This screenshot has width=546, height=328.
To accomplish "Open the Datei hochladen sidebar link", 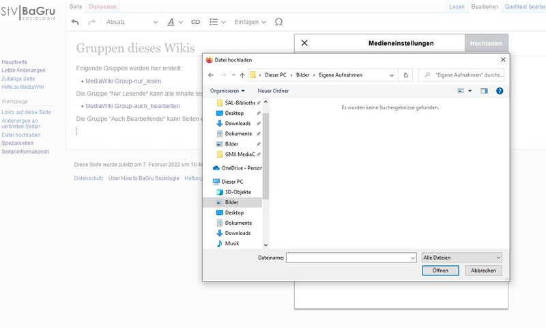I will 21,135.
